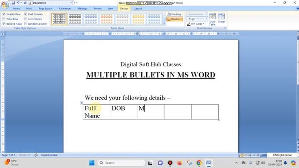Open the Pen Color picker
This screenshot has height=168, width=299.
point(196,24)
